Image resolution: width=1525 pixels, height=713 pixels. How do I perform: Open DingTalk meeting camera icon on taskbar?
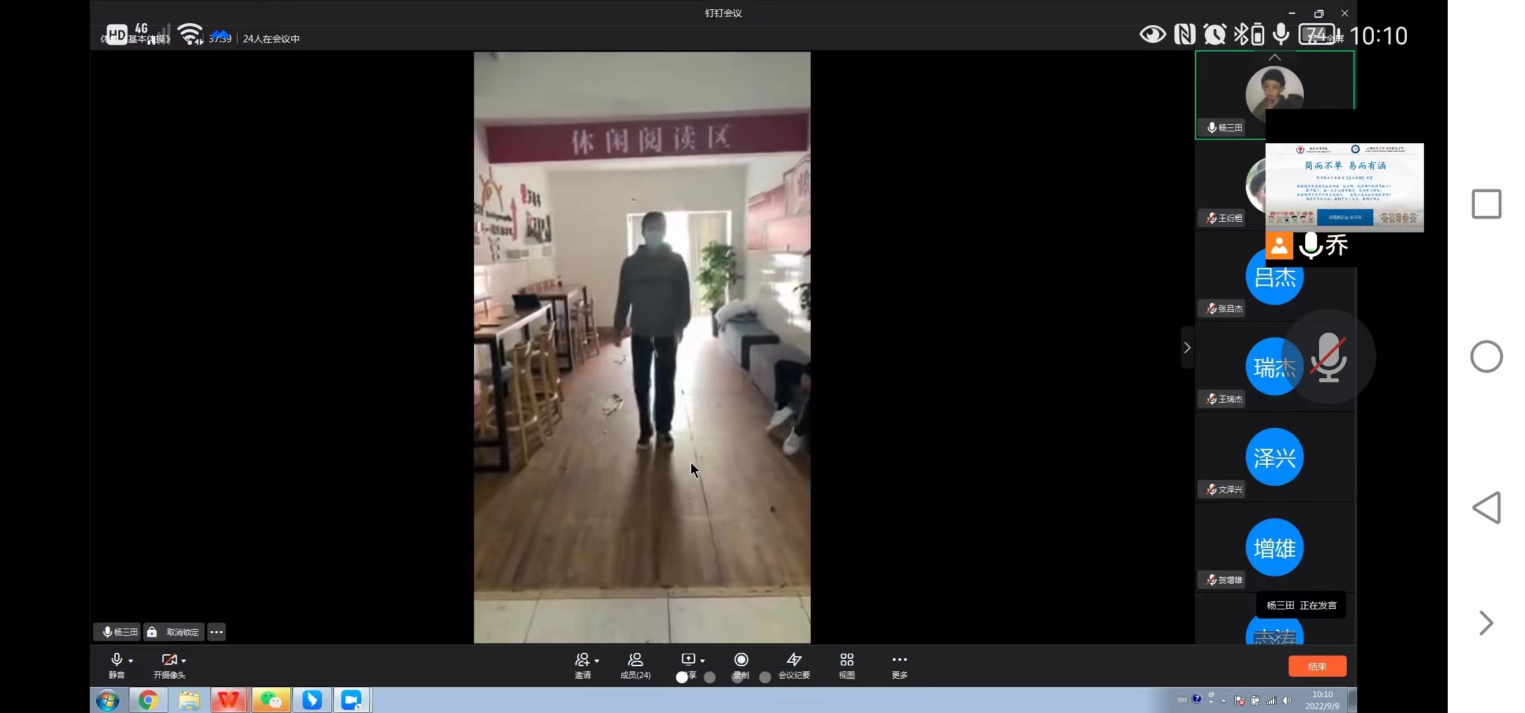[351, 700]
